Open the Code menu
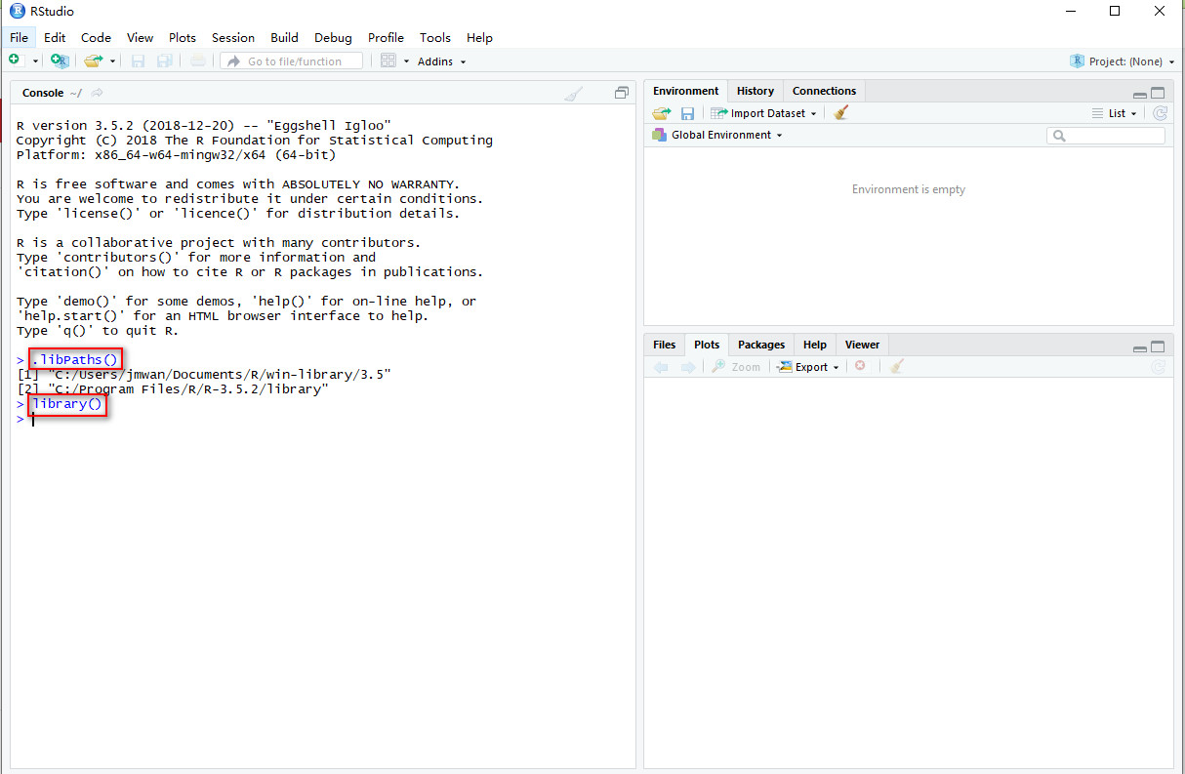Viewport: 1185px width, 774px height. [x=96, y=37]
